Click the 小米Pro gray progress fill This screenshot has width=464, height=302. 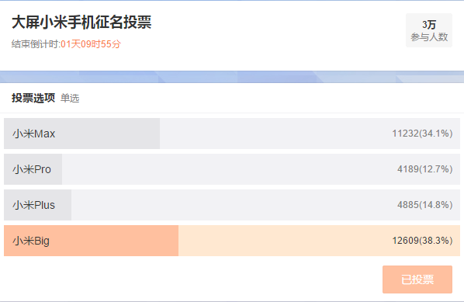33,169
